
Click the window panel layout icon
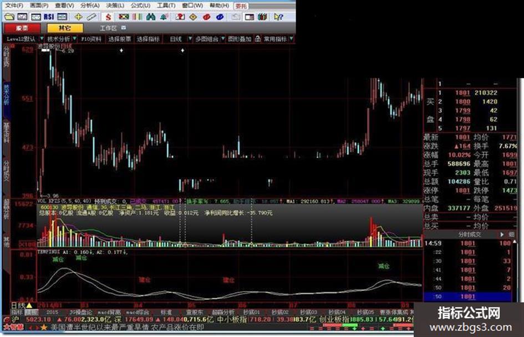pos(250,17)
